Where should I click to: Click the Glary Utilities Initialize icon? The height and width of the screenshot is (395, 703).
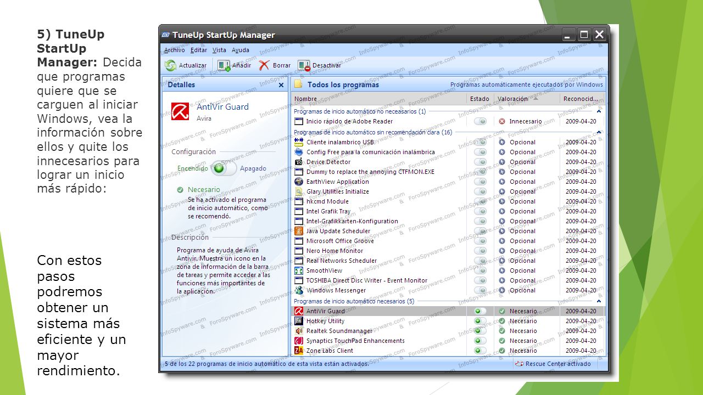(299, 191)
